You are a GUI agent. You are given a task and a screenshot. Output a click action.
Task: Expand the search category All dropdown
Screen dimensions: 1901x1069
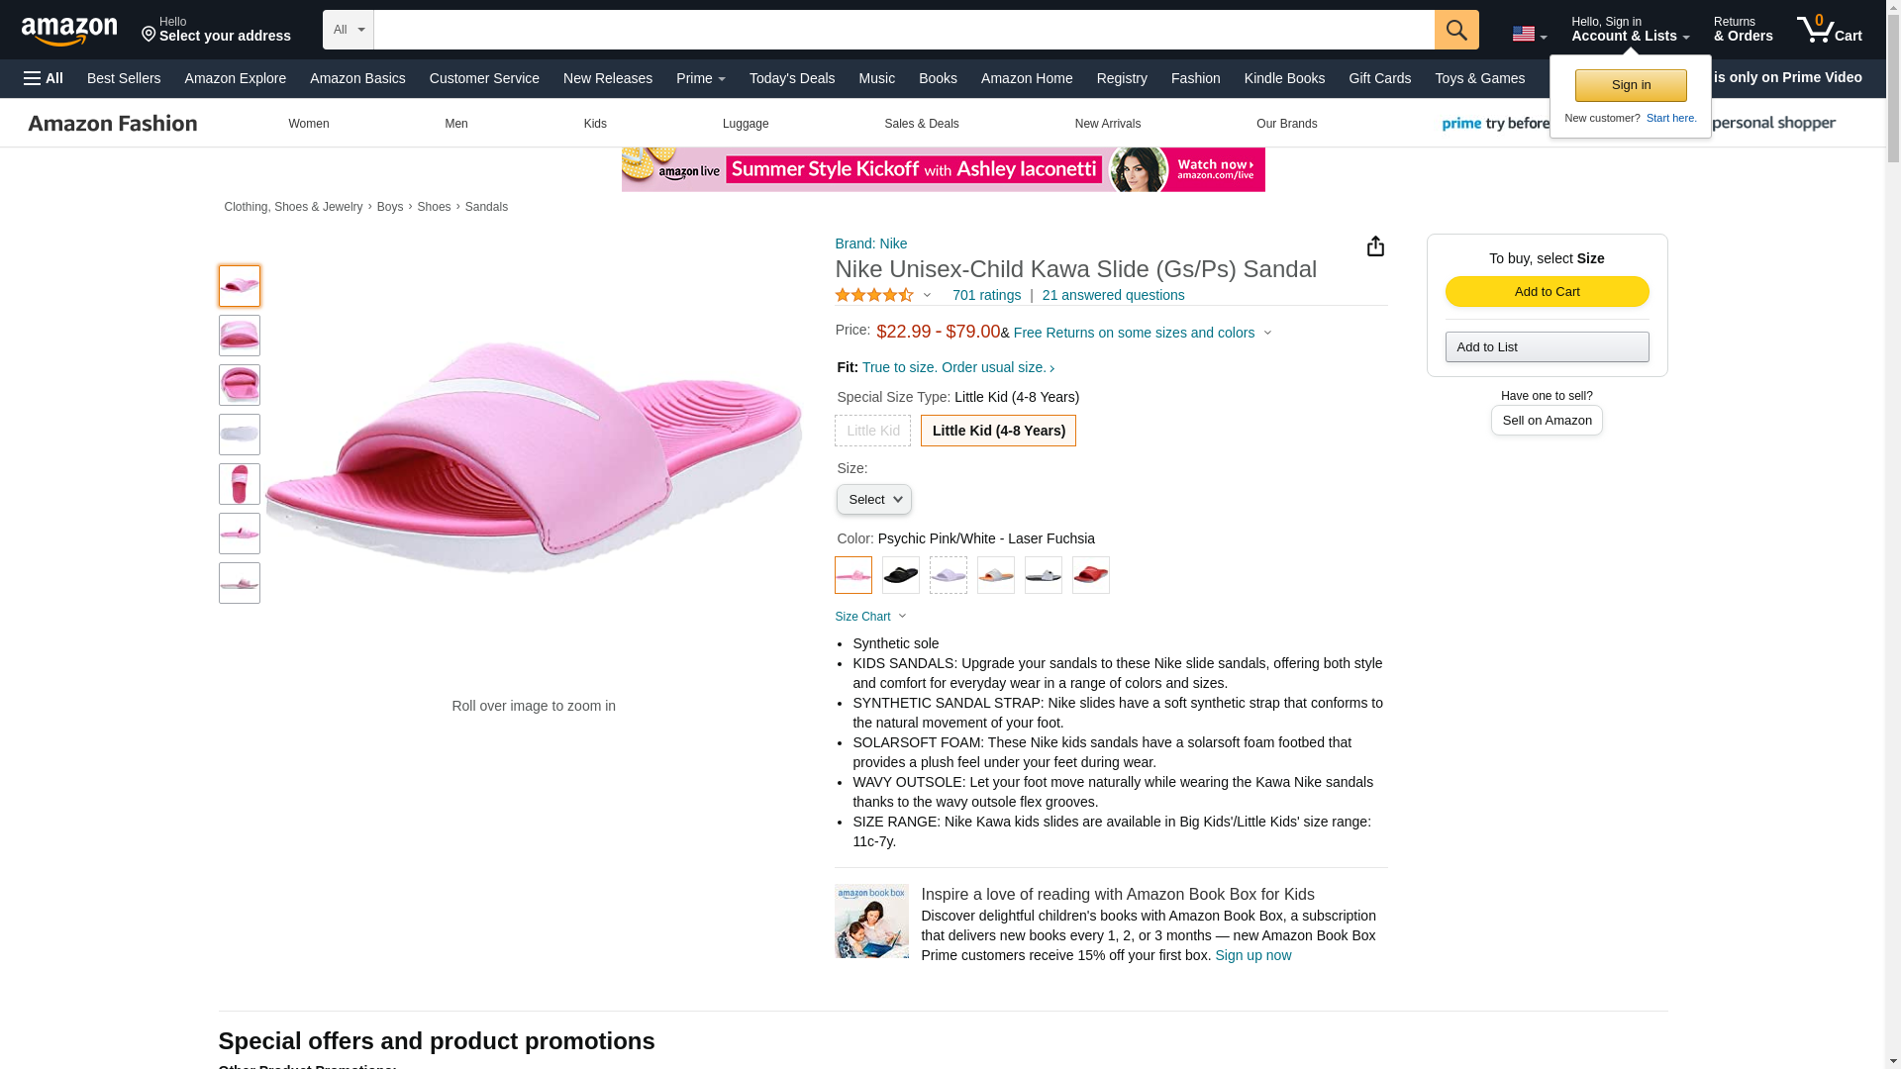349,30
